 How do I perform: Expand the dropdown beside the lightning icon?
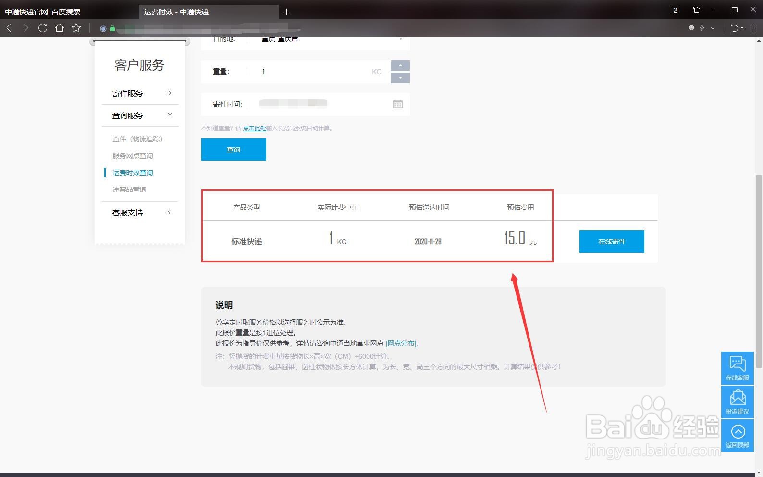[x=713, y=28]
